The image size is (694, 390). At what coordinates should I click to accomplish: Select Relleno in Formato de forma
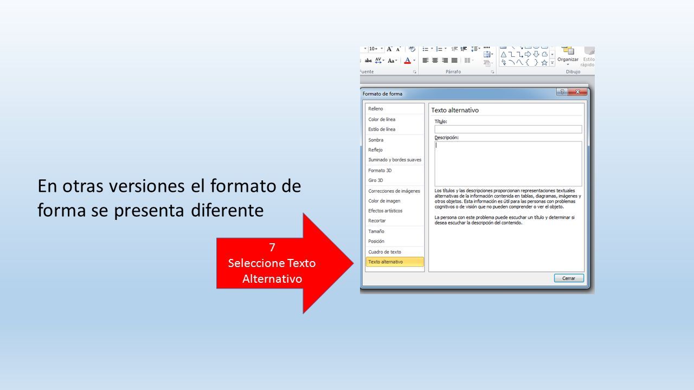click(395, 109)
